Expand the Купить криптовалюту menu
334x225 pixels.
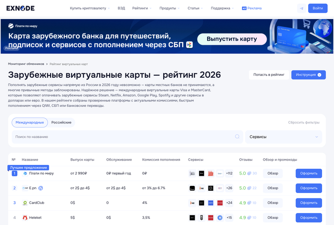(89, 8)
